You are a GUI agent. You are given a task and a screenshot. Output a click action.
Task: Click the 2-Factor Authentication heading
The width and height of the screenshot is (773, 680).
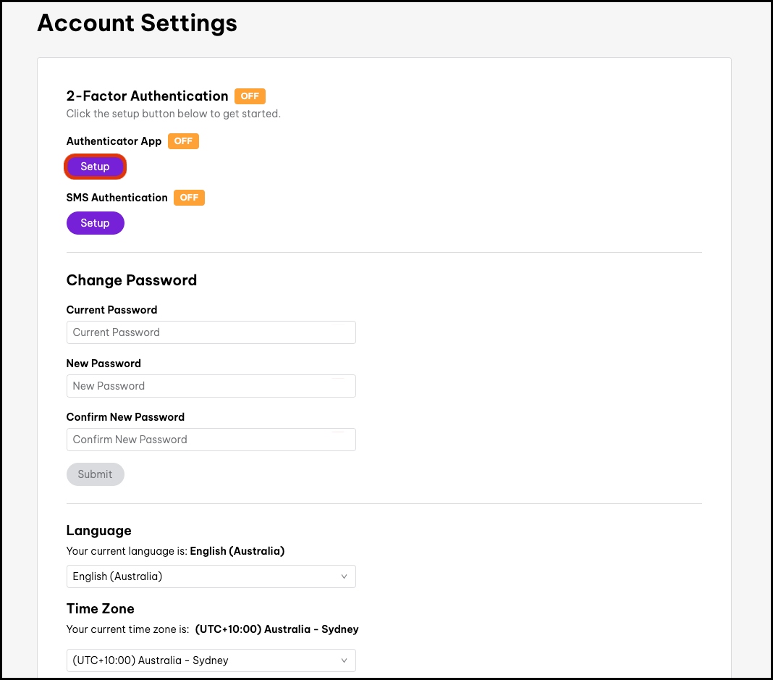[x=147, y=96]
